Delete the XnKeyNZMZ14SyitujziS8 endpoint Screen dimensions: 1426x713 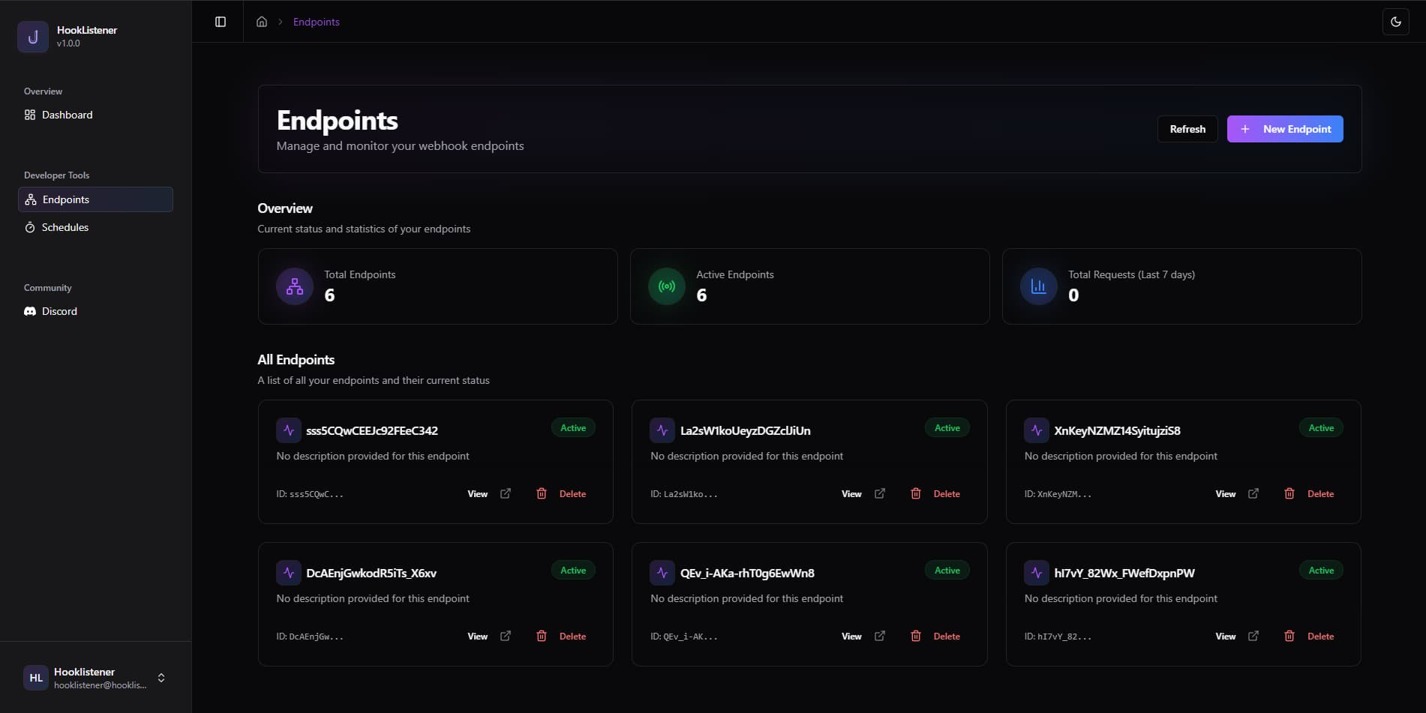click(1320, 494)
